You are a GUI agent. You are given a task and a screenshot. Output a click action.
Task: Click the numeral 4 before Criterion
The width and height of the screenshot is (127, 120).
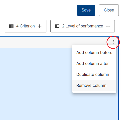click(x=17, y=26)
